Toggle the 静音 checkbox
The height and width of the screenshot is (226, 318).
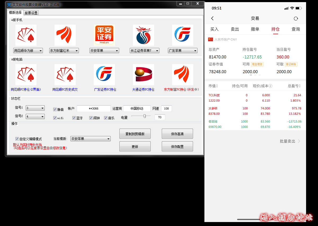(x=55, y=109)
